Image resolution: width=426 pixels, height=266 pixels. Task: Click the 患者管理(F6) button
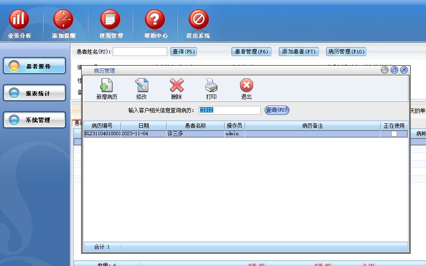251,52
